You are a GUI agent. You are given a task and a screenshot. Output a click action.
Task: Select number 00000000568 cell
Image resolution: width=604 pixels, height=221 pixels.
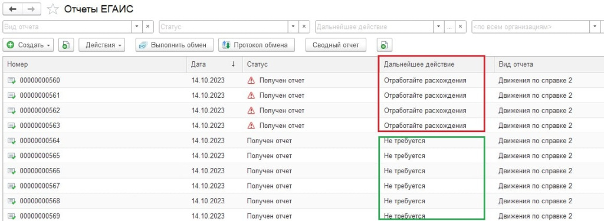pos(40,201)
